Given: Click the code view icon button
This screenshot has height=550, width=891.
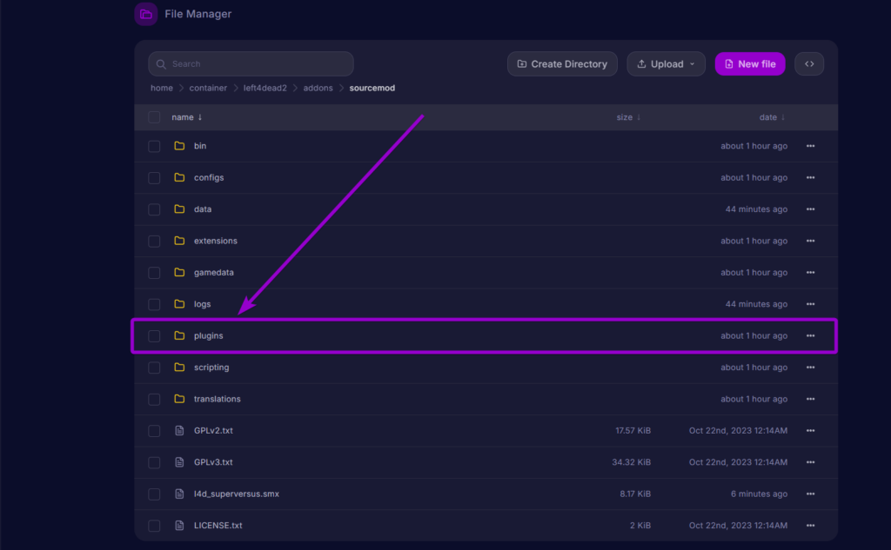Looking at the screenshot, I should 809,63.
